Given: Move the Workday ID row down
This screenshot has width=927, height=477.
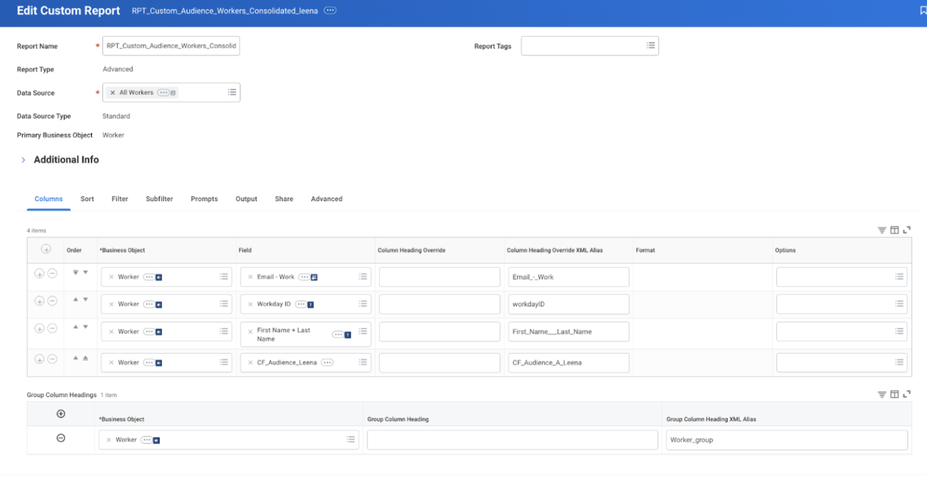Looking at the screenshot, I should tap(85, 300).
